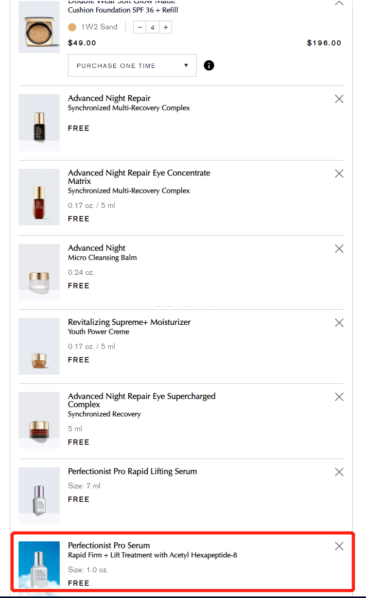
Task: Remove Advanced Night Micro Cleansing Balm
Action: (339, 249)
